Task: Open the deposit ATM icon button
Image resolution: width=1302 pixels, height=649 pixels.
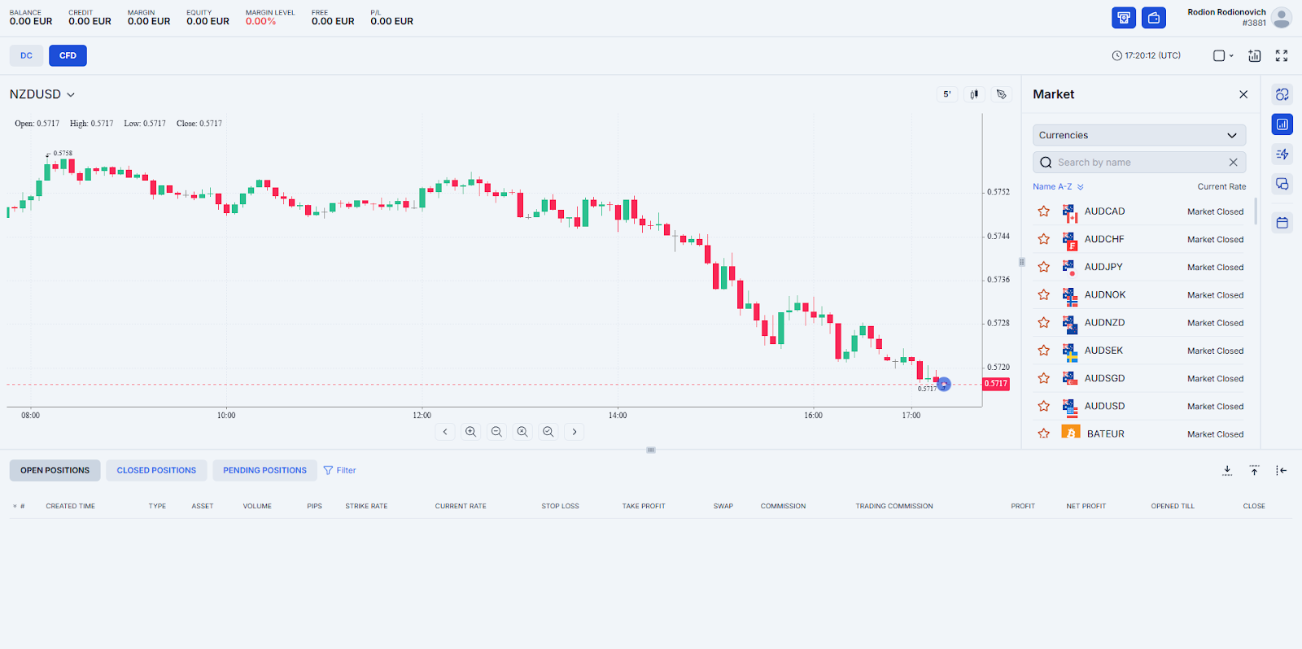Action: (1124, 18)
